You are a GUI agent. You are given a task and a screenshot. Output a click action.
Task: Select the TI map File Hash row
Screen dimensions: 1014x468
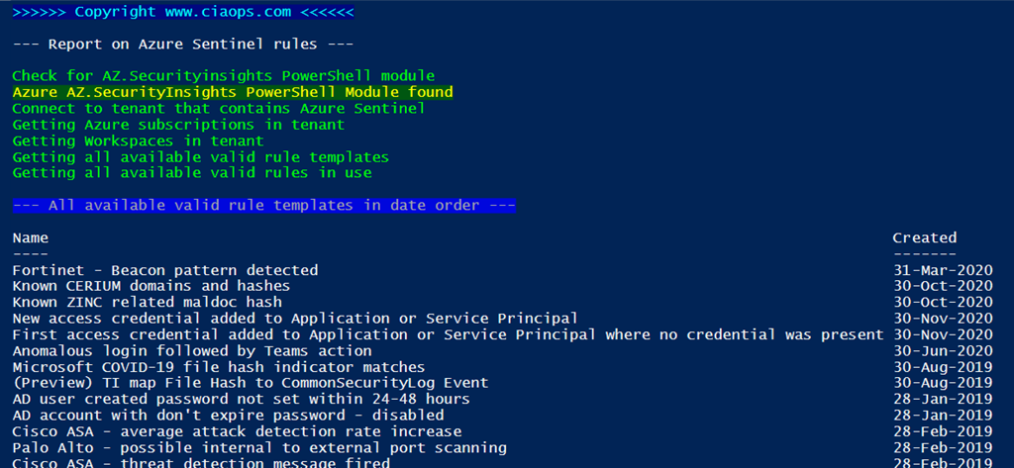(x=250, y=383)
